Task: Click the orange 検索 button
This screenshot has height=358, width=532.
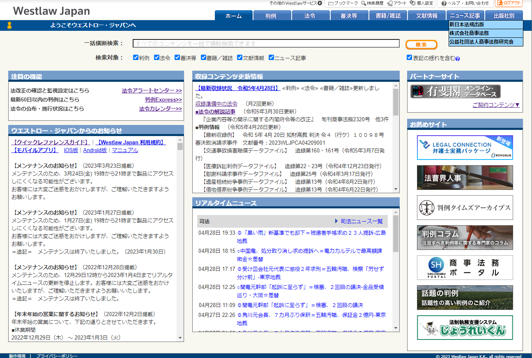Action: pyautogui.click(x=421, y=44)
